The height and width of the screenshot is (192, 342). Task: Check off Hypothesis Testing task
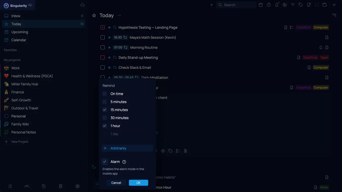102,27
